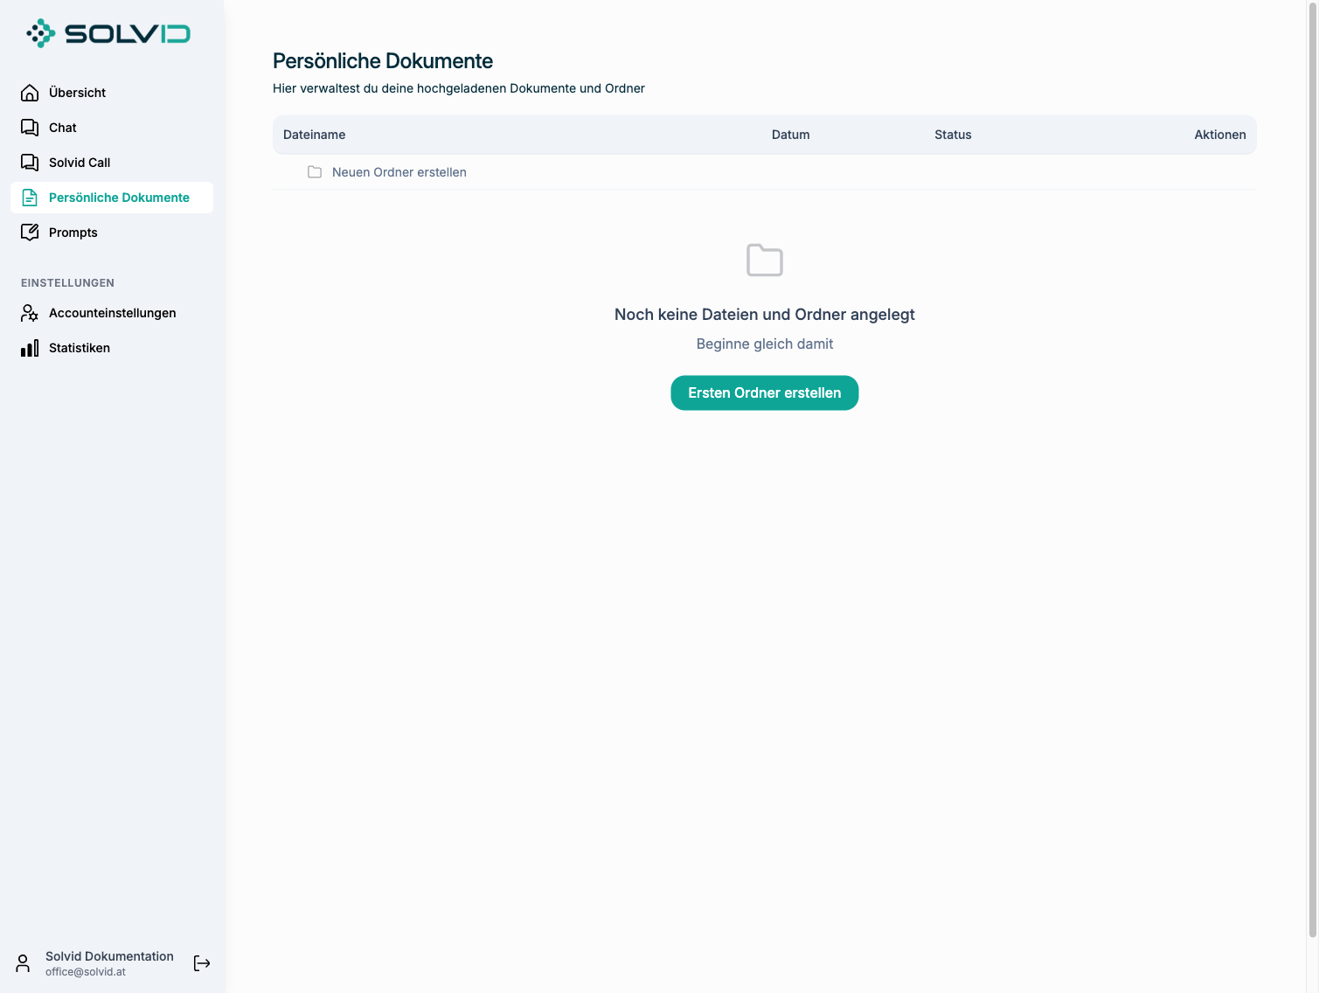Click the Solvid logo
This screenshot has height=993, width=1319.
pos(108,33)
